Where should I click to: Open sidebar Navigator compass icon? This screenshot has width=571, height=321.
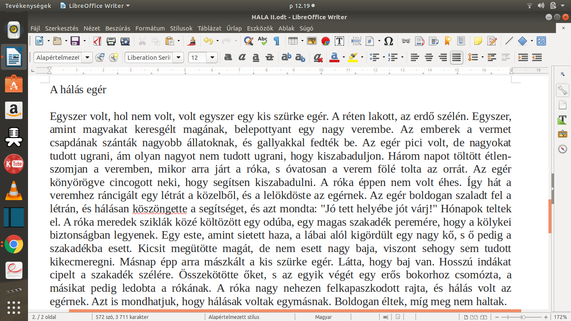point(562,149)
